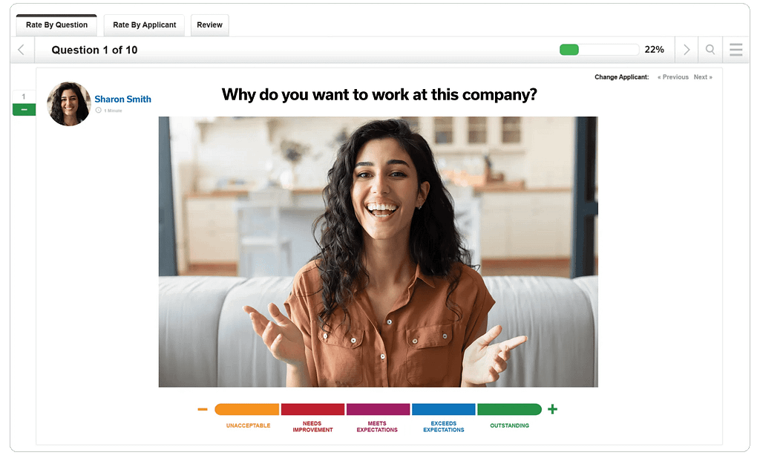Open the Review tab
This screenshot has height=461, width=760.
coord(209,24)
